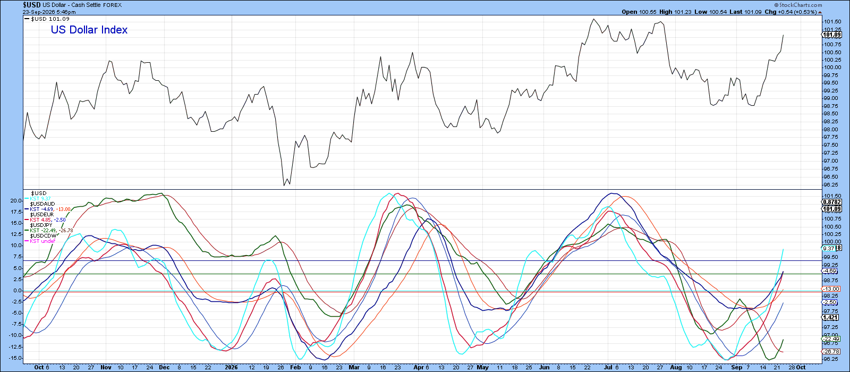Click the -13.00 value tag on right axis
This screenshot has height=372, width=850.
click(831, 289)
